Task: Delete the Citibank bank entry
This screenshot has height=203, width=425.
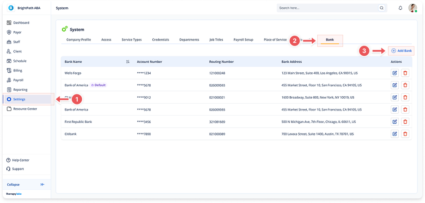Action: [405, 134]
